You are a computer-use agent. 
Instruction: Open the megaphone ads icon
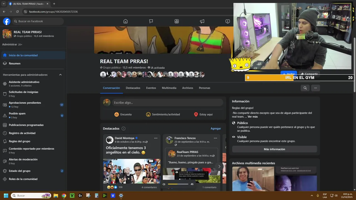(202, 21)
